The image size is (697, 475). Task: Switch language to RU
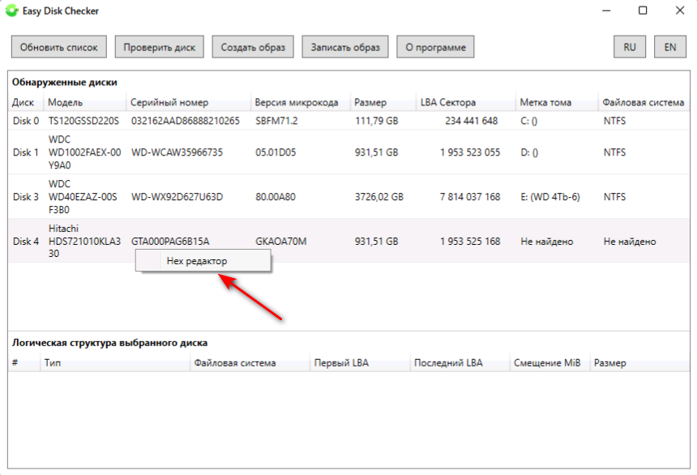point(629,47)
